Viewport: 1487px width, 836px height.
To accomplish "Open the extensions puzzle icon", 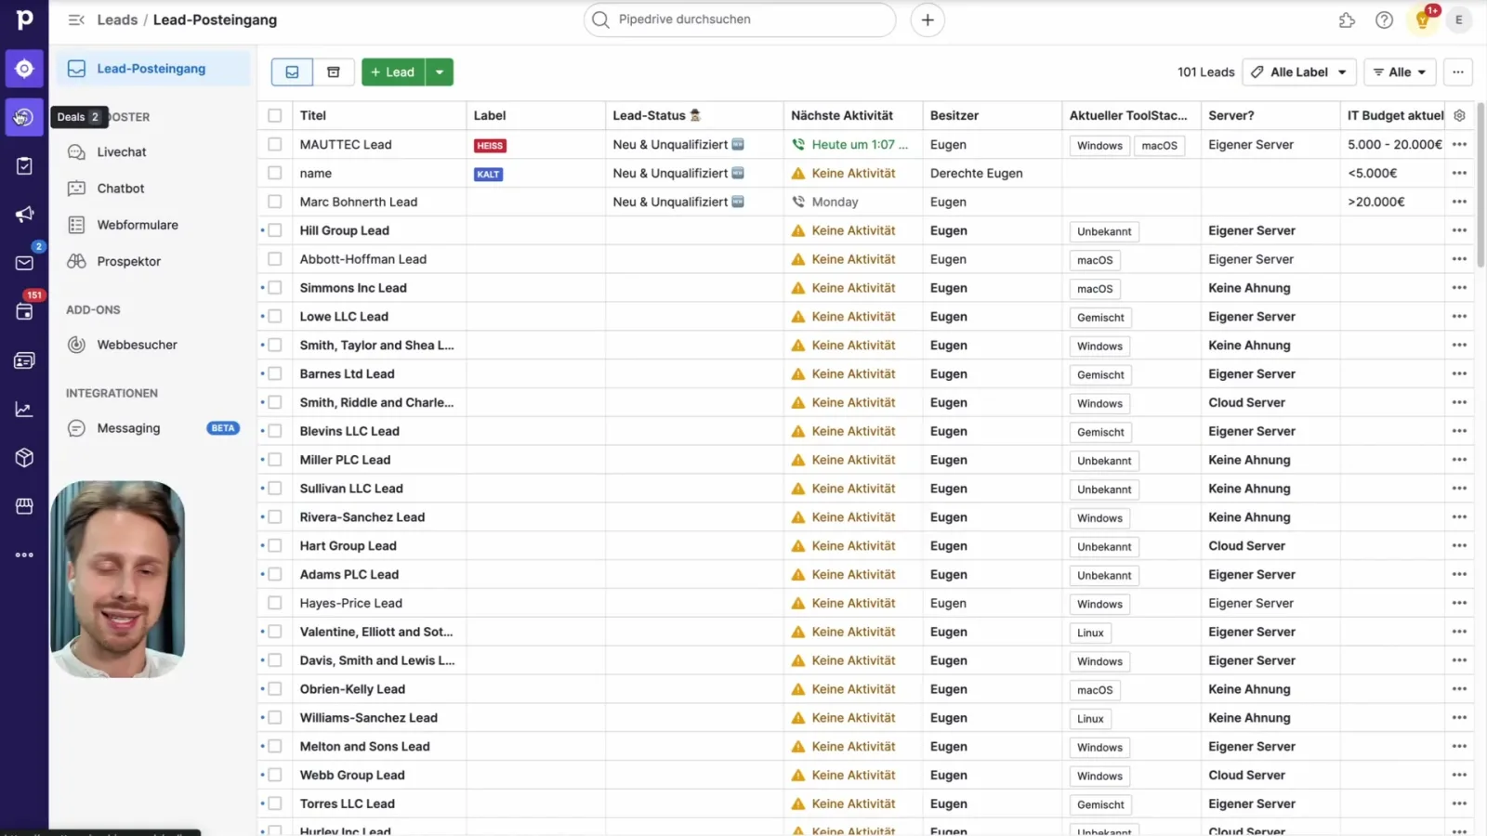I will click(1347, 20).
